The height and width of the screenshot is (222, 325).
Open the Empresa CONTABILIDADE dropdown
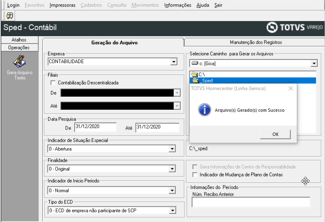(x=174, y=61)
